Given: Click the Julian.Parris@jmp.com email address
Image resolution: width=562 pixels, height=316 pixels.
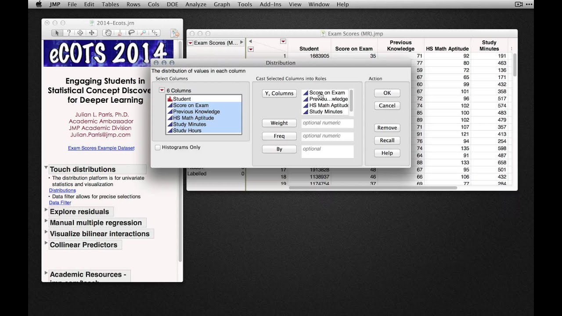Looking at the screenshot, I should point(101,135).
